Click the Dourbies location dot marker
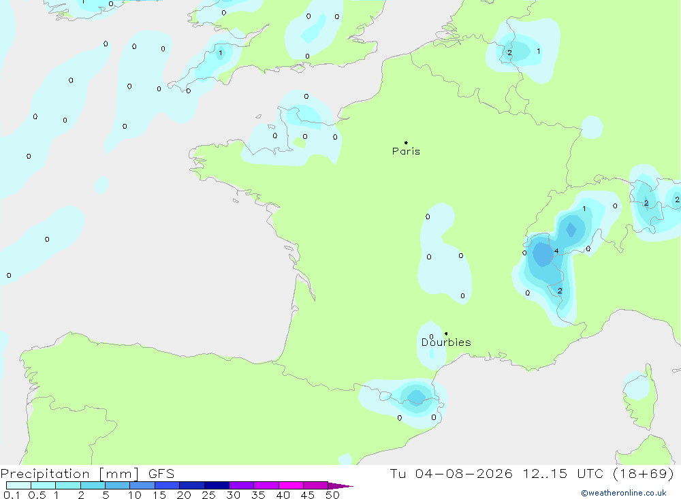Image resolution: width=681 pixels, height=499 pixels. pyautogui.click(x=446, y=334)
